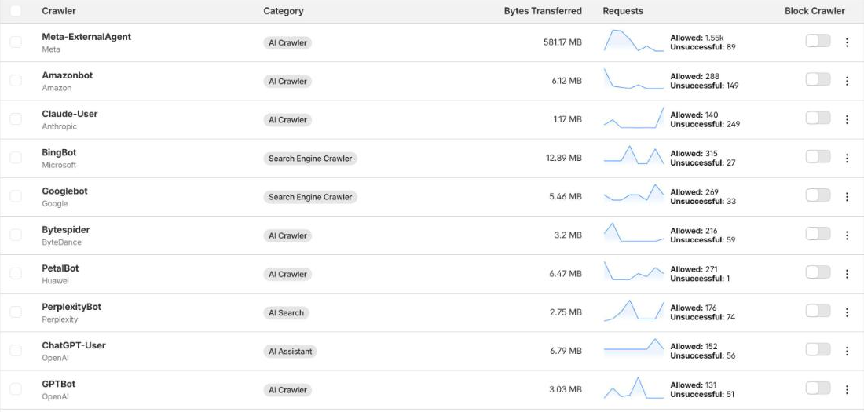Click the PetalBot crawler name

click(x=60, y=268)
